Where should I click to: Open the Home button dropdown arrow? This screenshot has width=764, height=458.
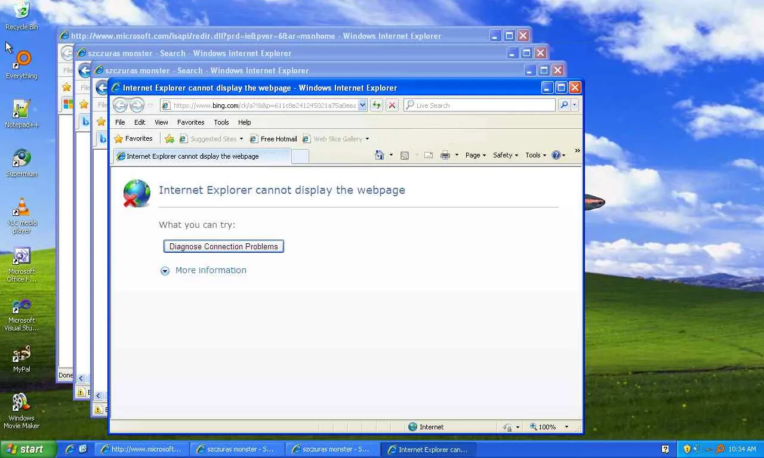(x=391, y=155)
